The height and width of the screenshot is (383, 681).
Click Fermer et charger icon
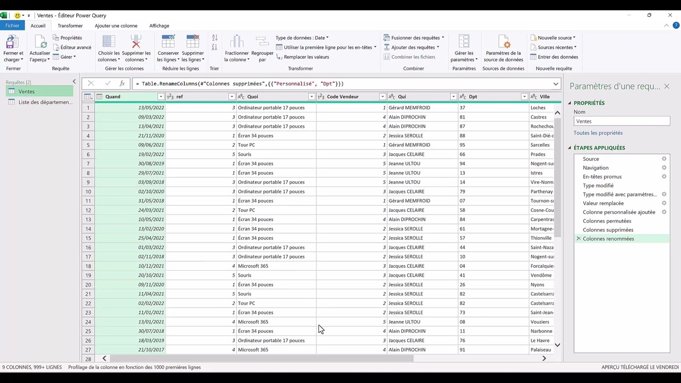point(13,42)
